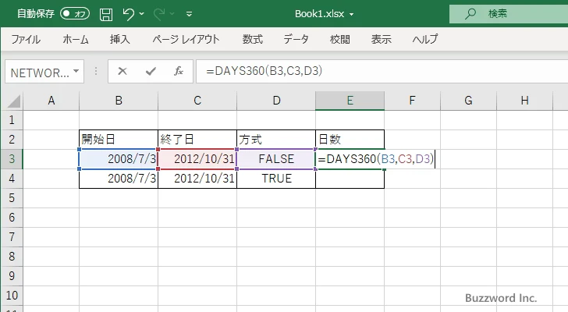Cancel formula entry with X icon
The image size is (568, 312).
click(x=122, y=71)
